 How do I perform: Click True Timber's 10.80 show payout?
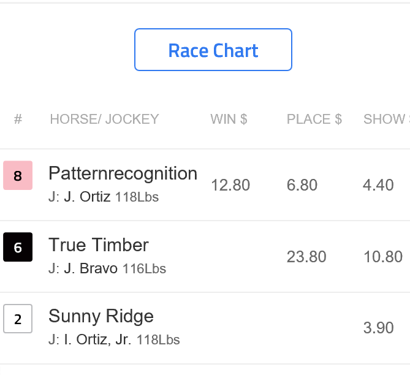pyautogui.click(x=383, y=256)
